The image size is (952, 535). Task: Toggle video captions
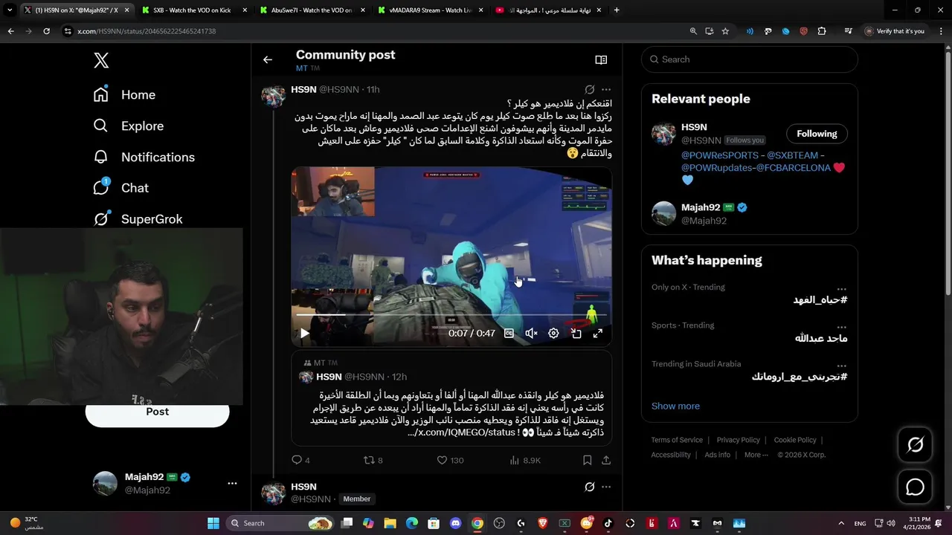click(509, 334)
